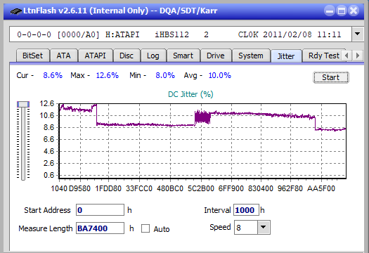Viewport: 369px width, 253px height.
Task: Click the Measure Length field BA7400
Action: click(x=100, y=228)
